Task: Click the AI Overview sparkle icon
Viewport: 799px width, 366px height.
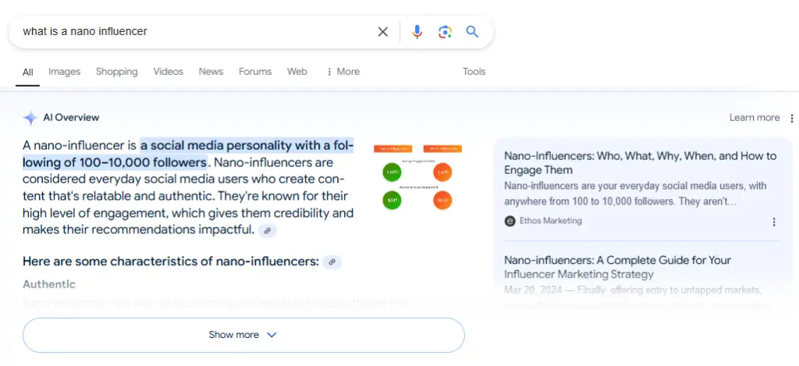Action: pos(30,118)
